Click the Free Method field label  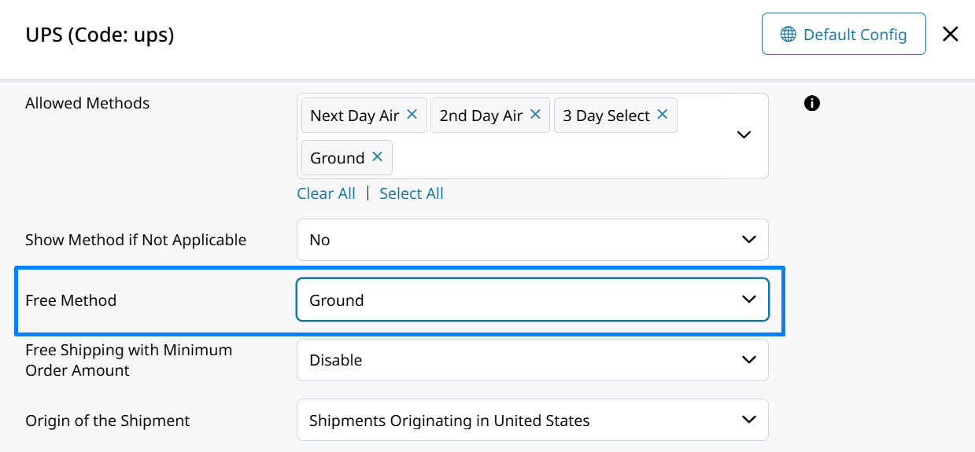click(x=71, y=300)
